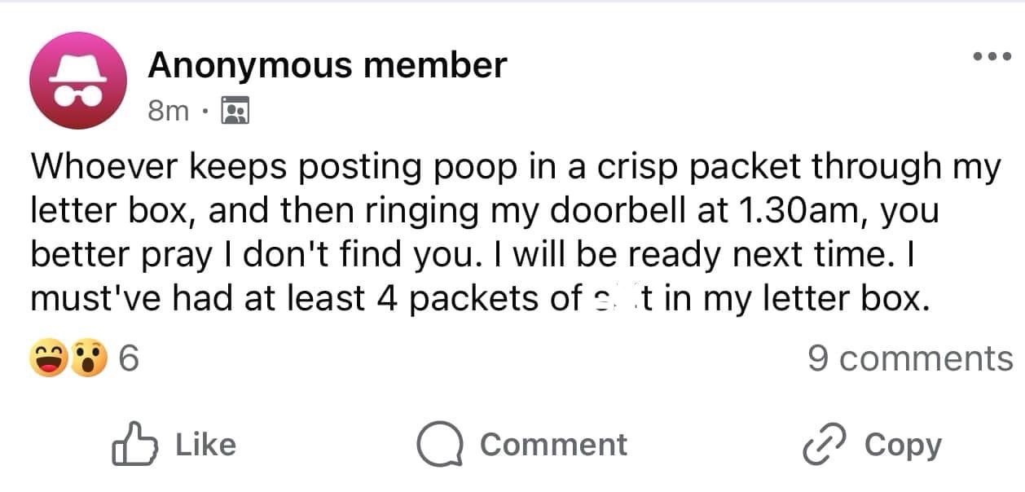Image resolution: width=1025 pixels, height=492 pixels.
Task: Show who reacted via count 6
Action: (128, 358)
